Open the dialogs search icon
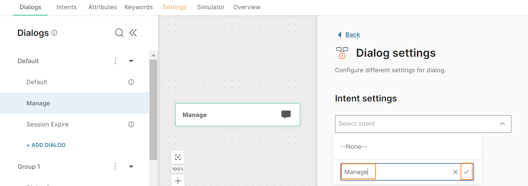The width and height of the screenshot is (528, 186). 119,33
